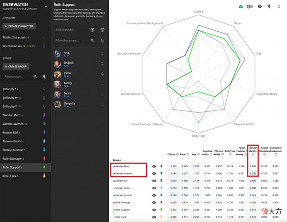Toggle purple pin for Gender: Men in sidebar
Viewport: 287px width, 222px height.
[x=44, y=115]
